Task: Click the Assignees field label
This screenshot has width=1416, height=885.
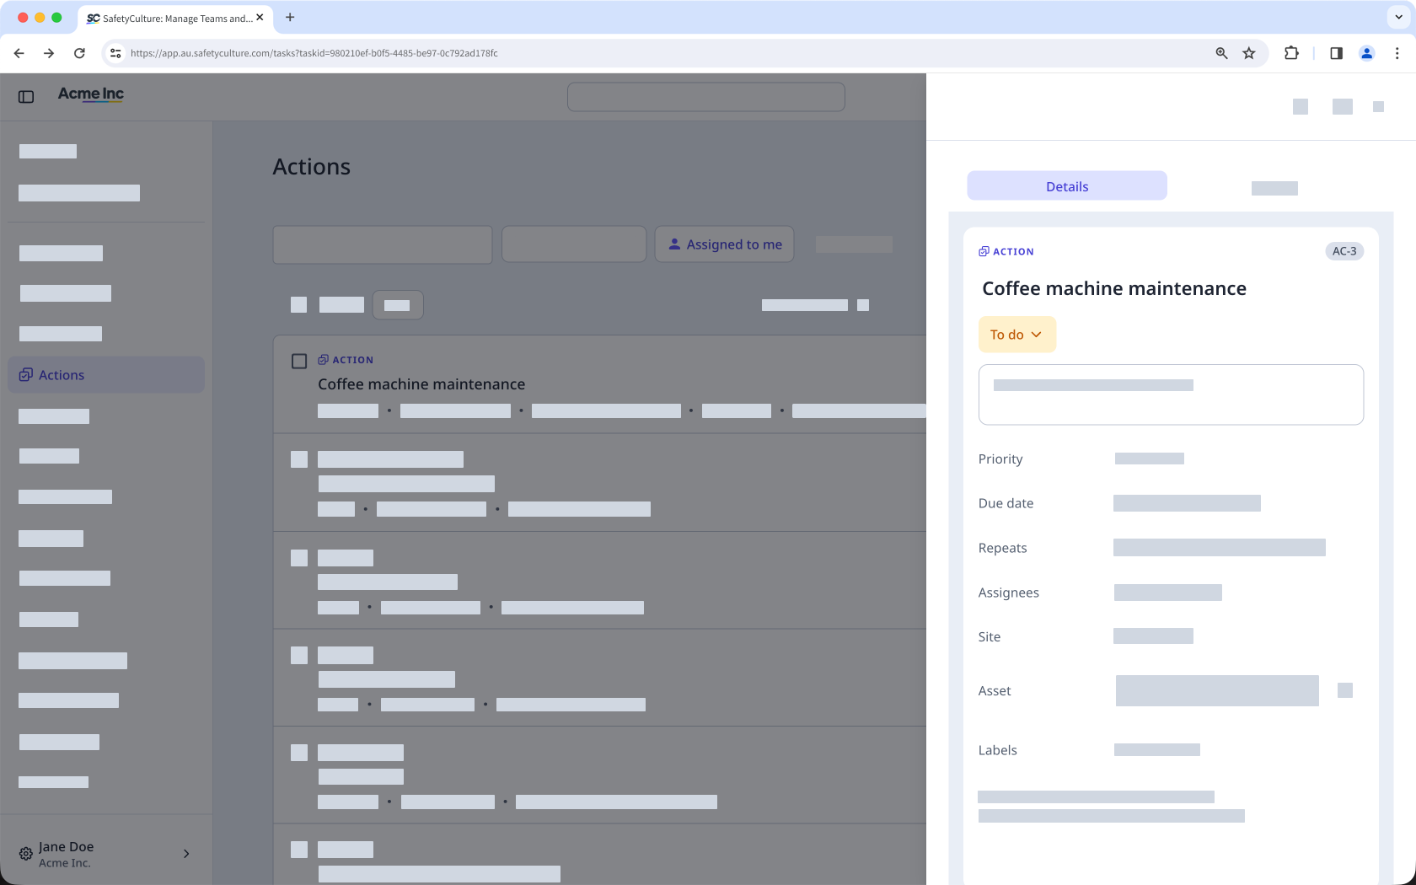Action: (1008, 593)
